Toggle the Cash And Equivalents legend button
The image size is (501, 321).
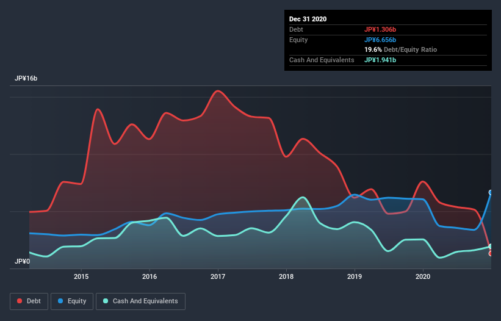coord(140,301)
